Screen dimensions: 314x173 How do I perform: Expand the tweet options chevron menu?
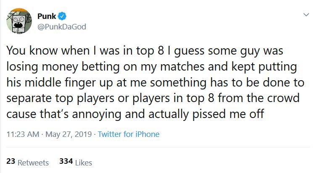pyautogui.click(x=305, y=15)
